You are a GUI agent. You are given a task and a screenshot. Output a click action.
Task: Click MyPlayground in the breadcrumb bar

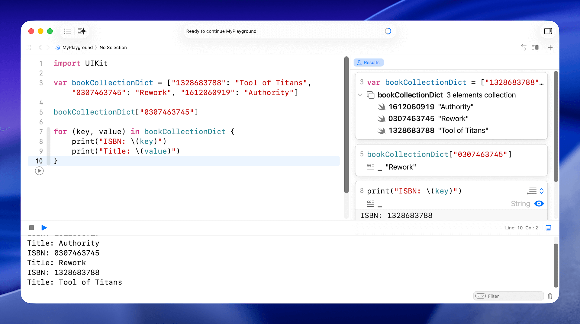point(77,47)
